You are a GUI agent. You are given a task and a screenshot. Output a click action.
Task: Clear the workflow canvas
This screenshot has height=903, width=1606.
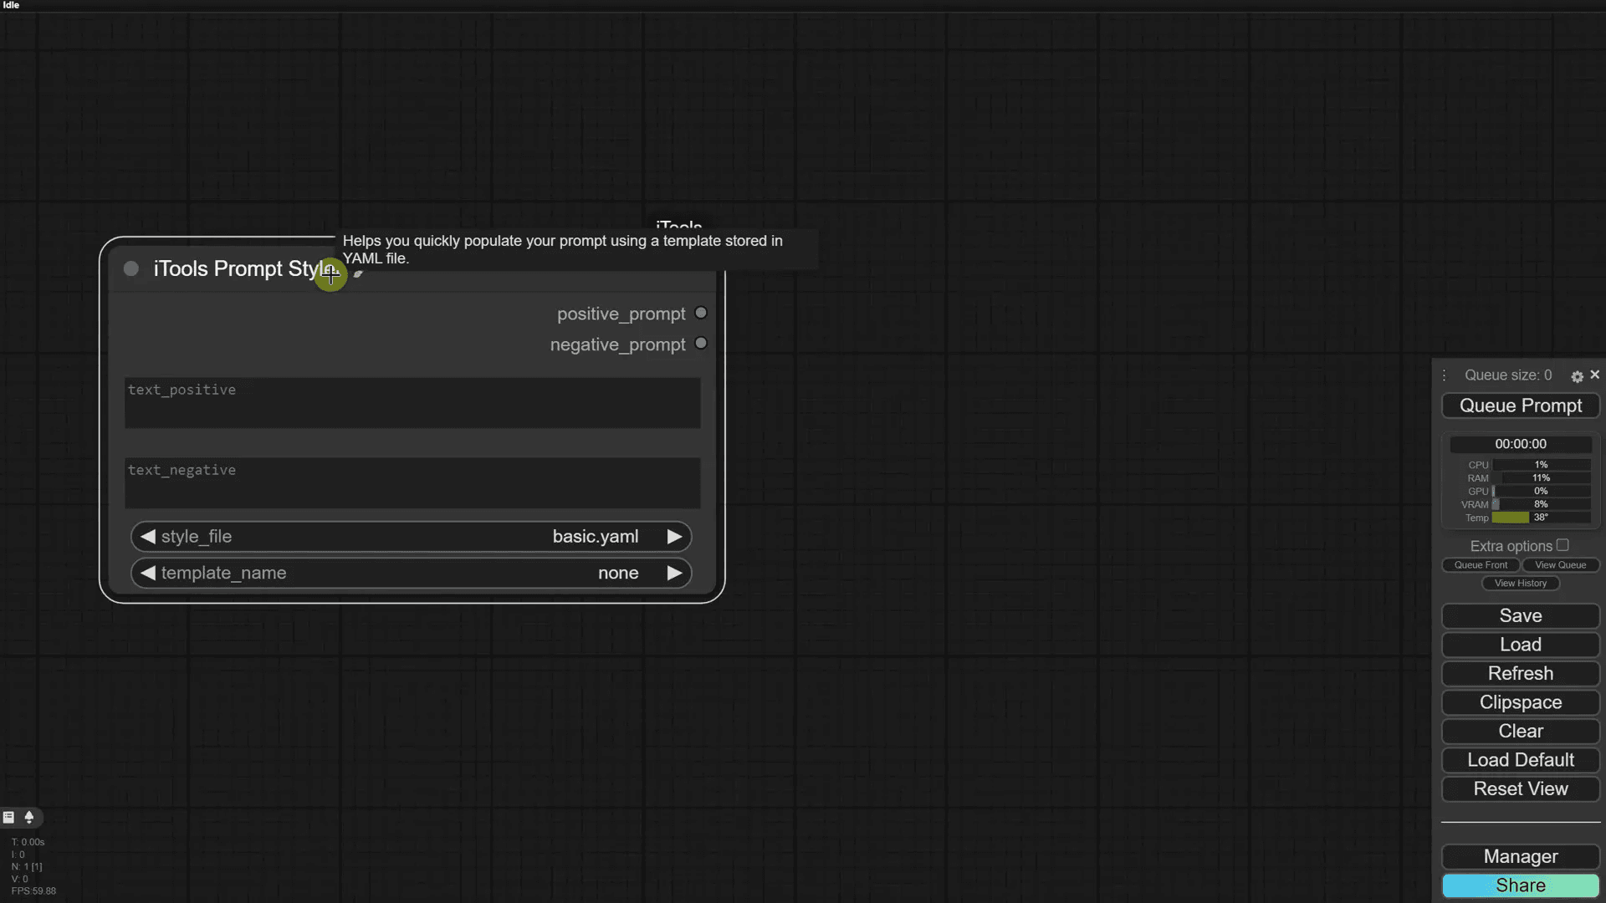tap(1521, 732)
